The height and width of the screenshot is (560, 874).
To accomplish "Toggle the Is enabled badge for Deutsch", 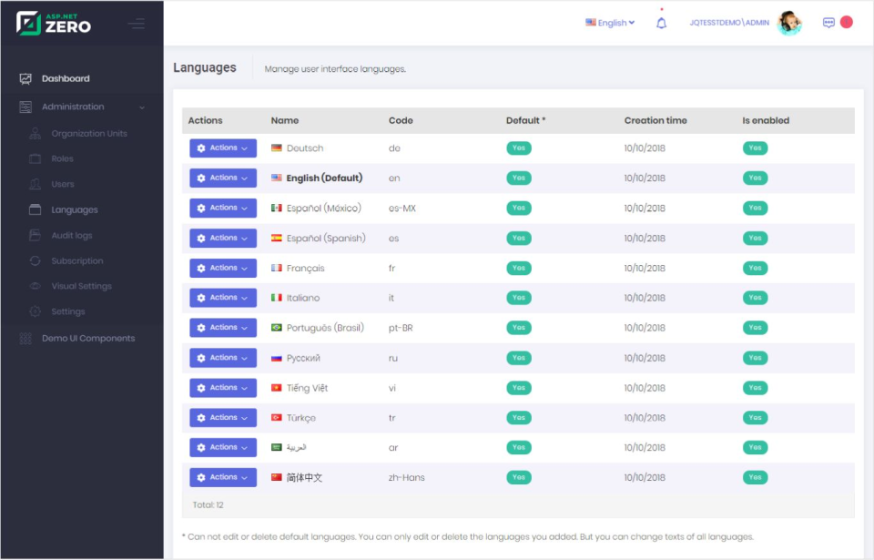I will [x=755, y=148].
